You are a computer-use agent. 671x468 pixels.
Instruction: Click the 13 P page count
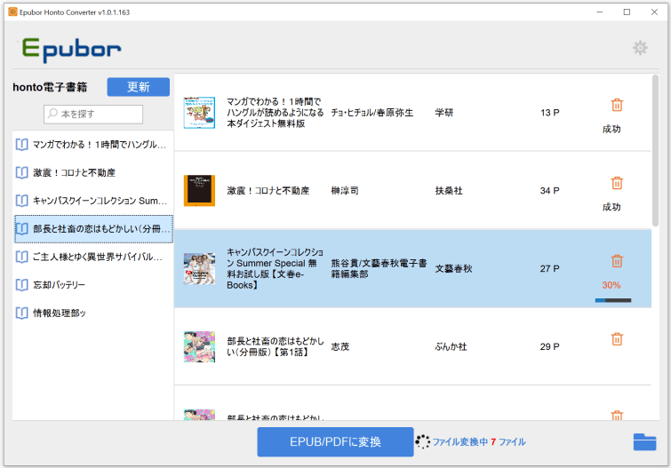pyautogui.click(x=550, y=113)
